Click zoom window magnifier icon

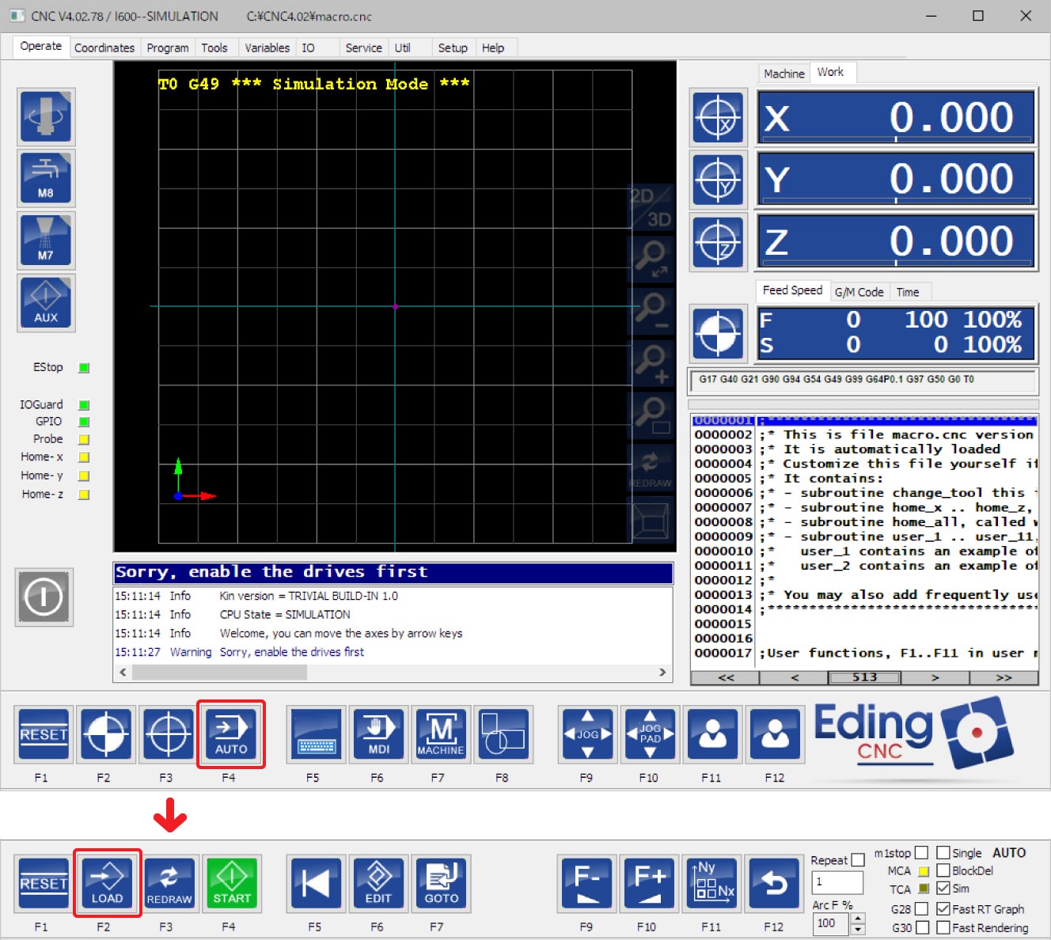coord(651,415)
